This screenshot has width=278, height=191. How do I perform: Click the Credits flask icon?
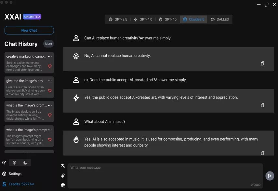(x=4, y=184)
